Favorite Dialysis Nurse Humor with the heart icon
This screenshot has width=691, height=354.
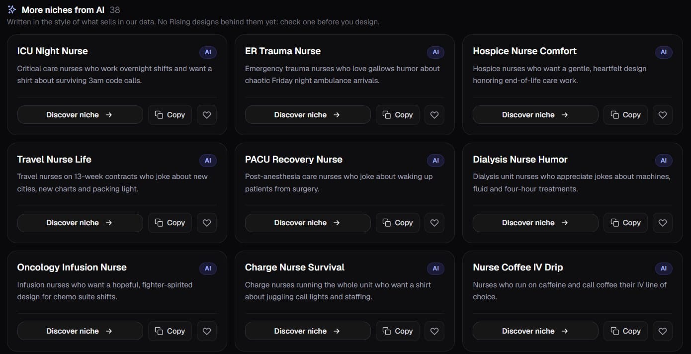663,223
